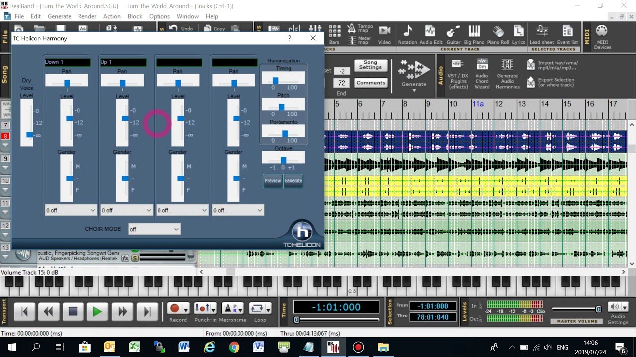The width and height of the screenshot is (636, 357).
Task: Open the Generate menu
Action: click(59, 16)
